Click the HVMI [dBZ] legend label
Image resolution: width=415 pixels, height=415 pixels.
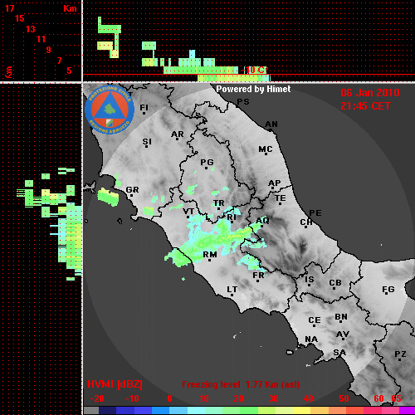pyautogui.click(x=115, y=384)
